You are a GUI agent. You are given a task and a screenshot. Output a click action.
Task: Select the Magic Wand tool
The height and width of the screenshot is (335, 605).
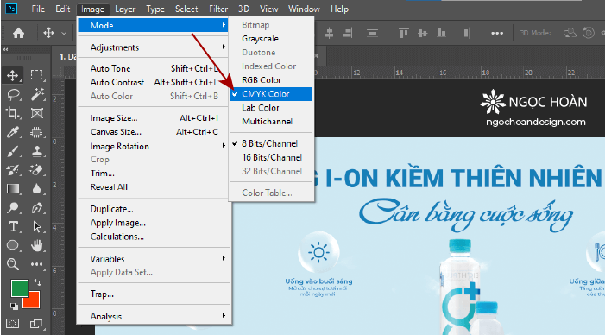37,94
